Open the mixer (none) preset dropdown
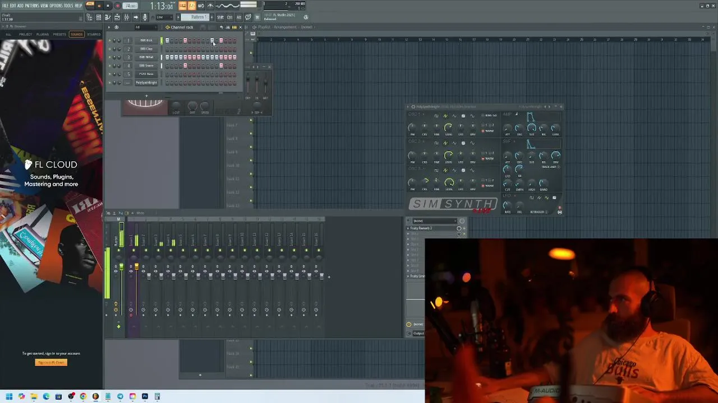Viewport: 718px width, 403px height. 435,221
